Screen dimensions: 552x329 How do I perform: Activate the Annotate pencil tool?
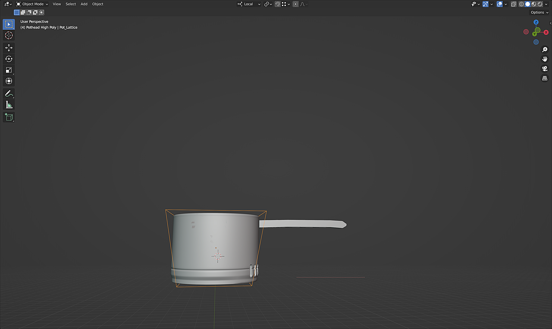tap(9, 94)
